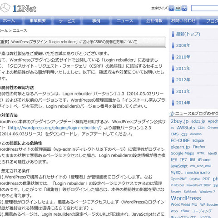Select the Eclipse tag
The image size is (218, 218).
(x=198, y=140)
